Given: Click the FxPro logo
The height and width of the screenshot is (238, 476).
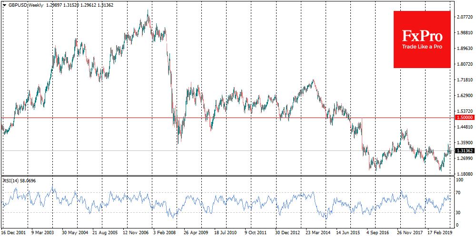Looking at the screenshot, I should [422, 36].
